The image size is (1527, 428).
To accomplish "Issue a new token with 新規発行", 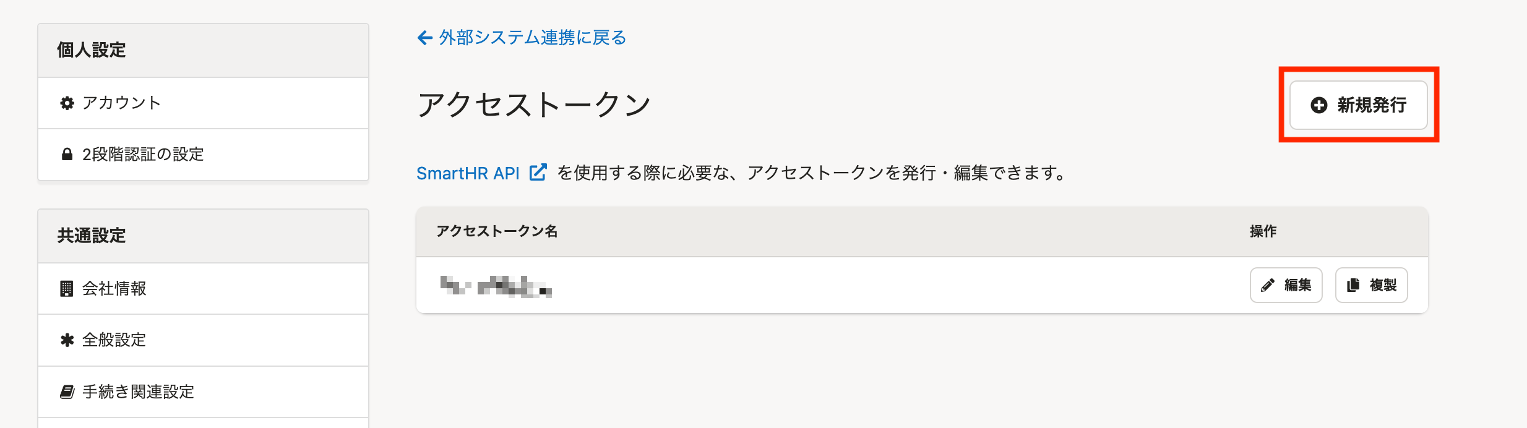I will coord(1358,105).
